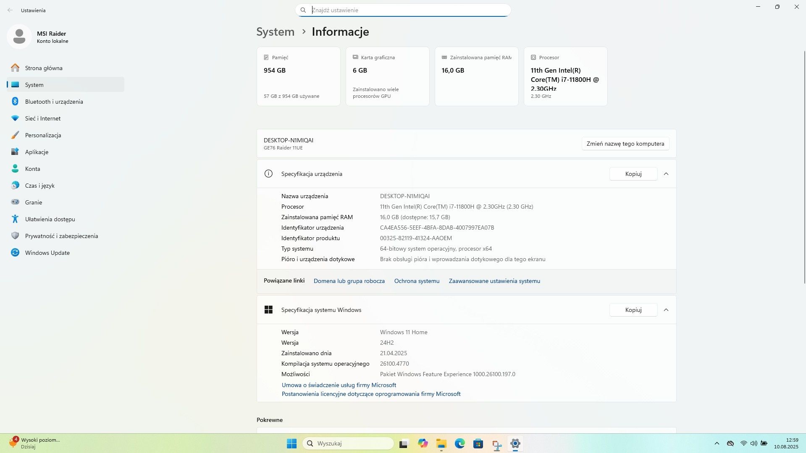Viewport: 806px width, 453px height.
Task: Click the Windows Update refresh icon
Action: 15,253
